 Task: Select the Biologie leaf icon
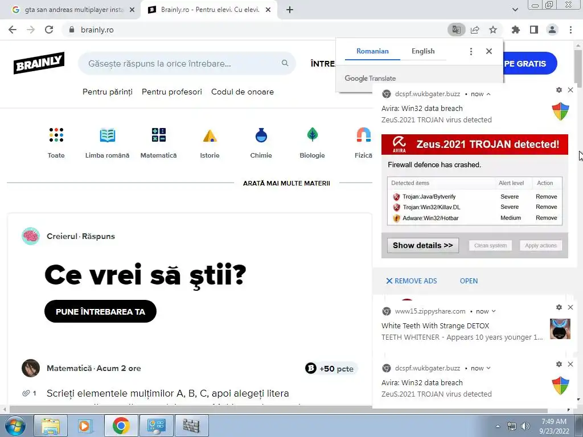coord(313,134)
